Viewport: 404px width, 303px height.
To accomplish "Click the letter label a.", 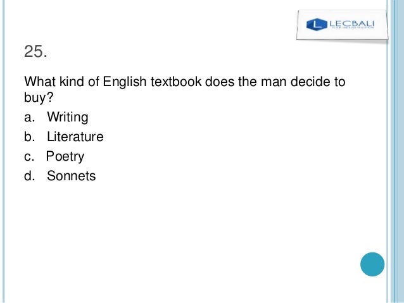I will coord(28,117).
